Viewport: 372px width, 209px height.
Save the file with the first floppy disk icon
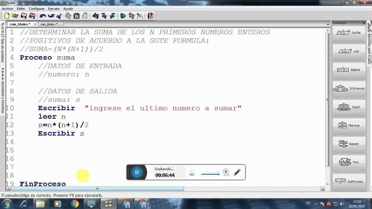coord(24,16)
